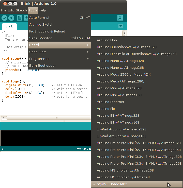This screenshot has height=188, width=183.
Task: Select Arduino Mini w/ ATmega168 board
Action: (137, 95)
